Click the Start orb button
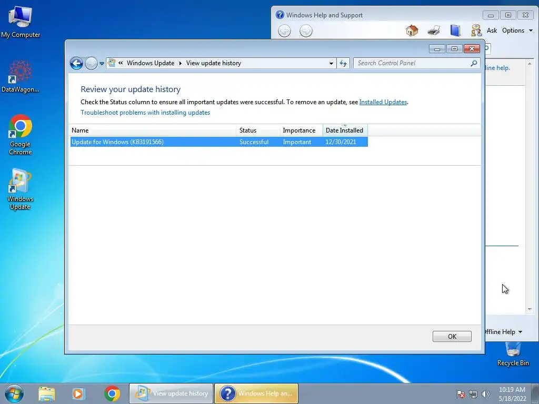 [14, 393]
